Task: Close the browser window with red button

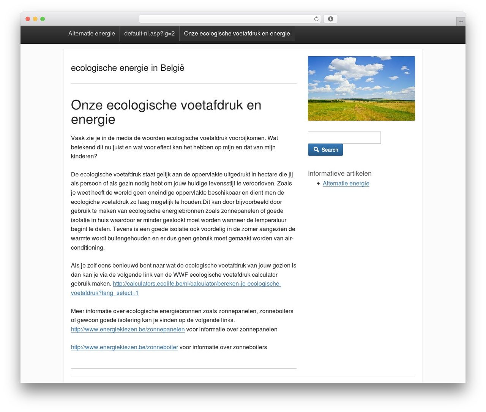Action: 28,19
